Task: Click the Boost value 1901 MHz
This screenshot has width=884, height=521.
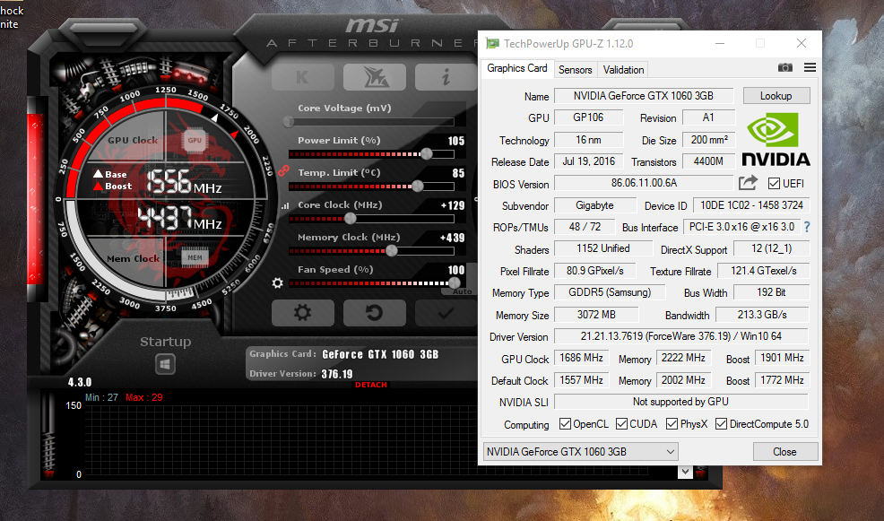Action: point(782,358)
